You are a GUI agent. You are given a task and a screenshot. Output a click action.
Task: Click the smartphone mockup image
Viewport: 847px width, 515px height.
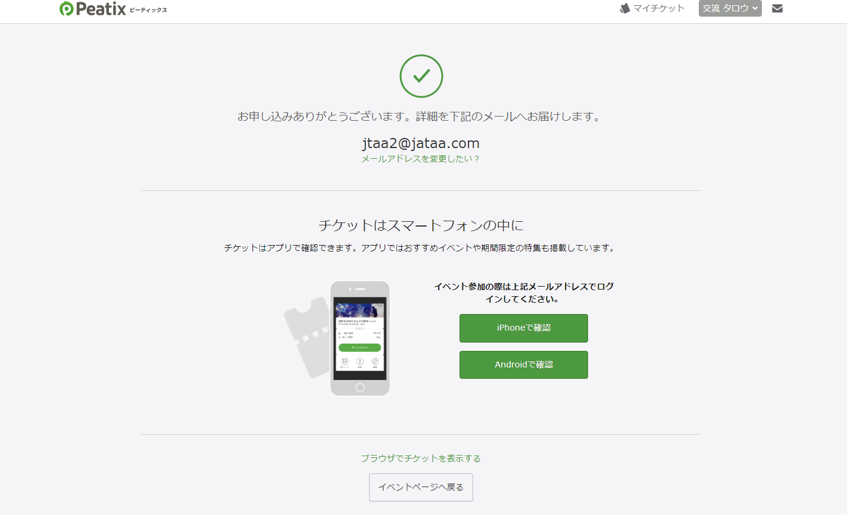click(x=360, y=338)
